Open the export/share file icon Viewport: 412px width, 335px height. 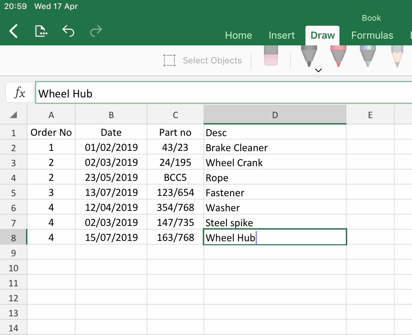coord(41,31)
